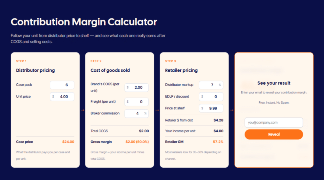Select the Case pack input field
The image size is (324, 180).
coord(62,85)
